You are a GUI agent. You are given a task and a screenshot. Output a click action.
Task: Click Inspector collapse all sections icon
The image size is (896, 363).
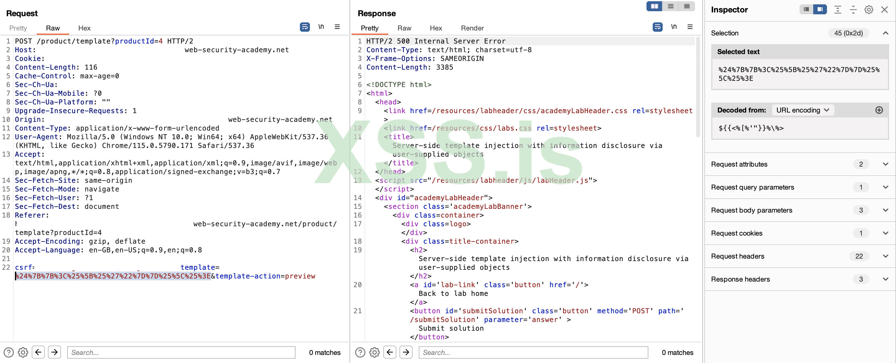[853, 10]
